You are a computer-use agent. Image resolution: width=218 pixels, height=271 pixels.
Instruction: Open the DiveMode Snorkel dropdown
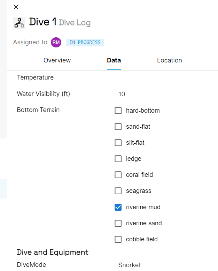(164, 265)
